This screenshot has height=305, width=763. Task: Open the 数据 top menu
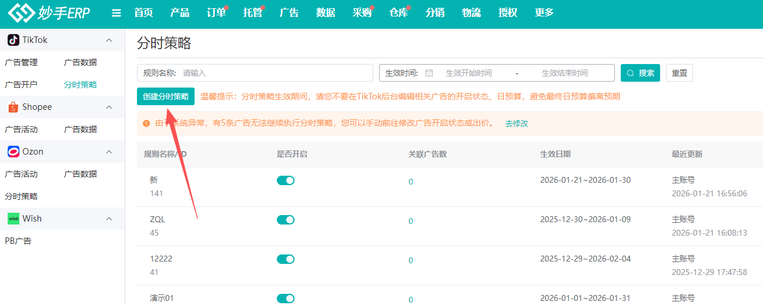[326, 13]
